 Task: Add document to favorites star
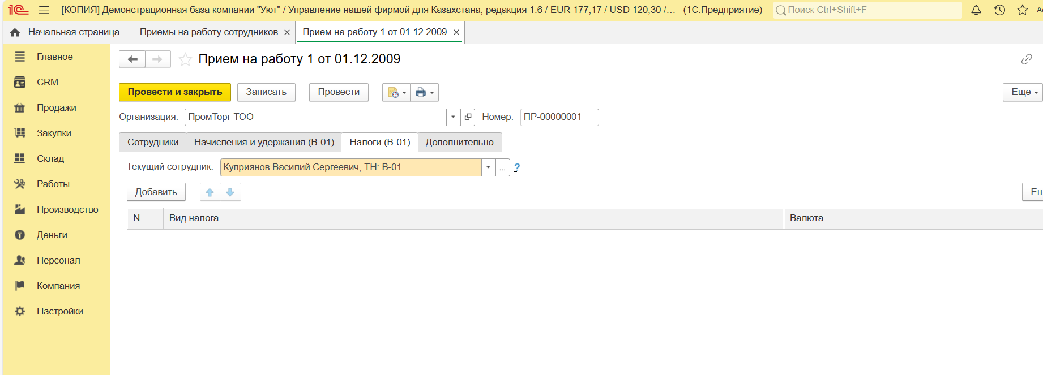(185, 59)
